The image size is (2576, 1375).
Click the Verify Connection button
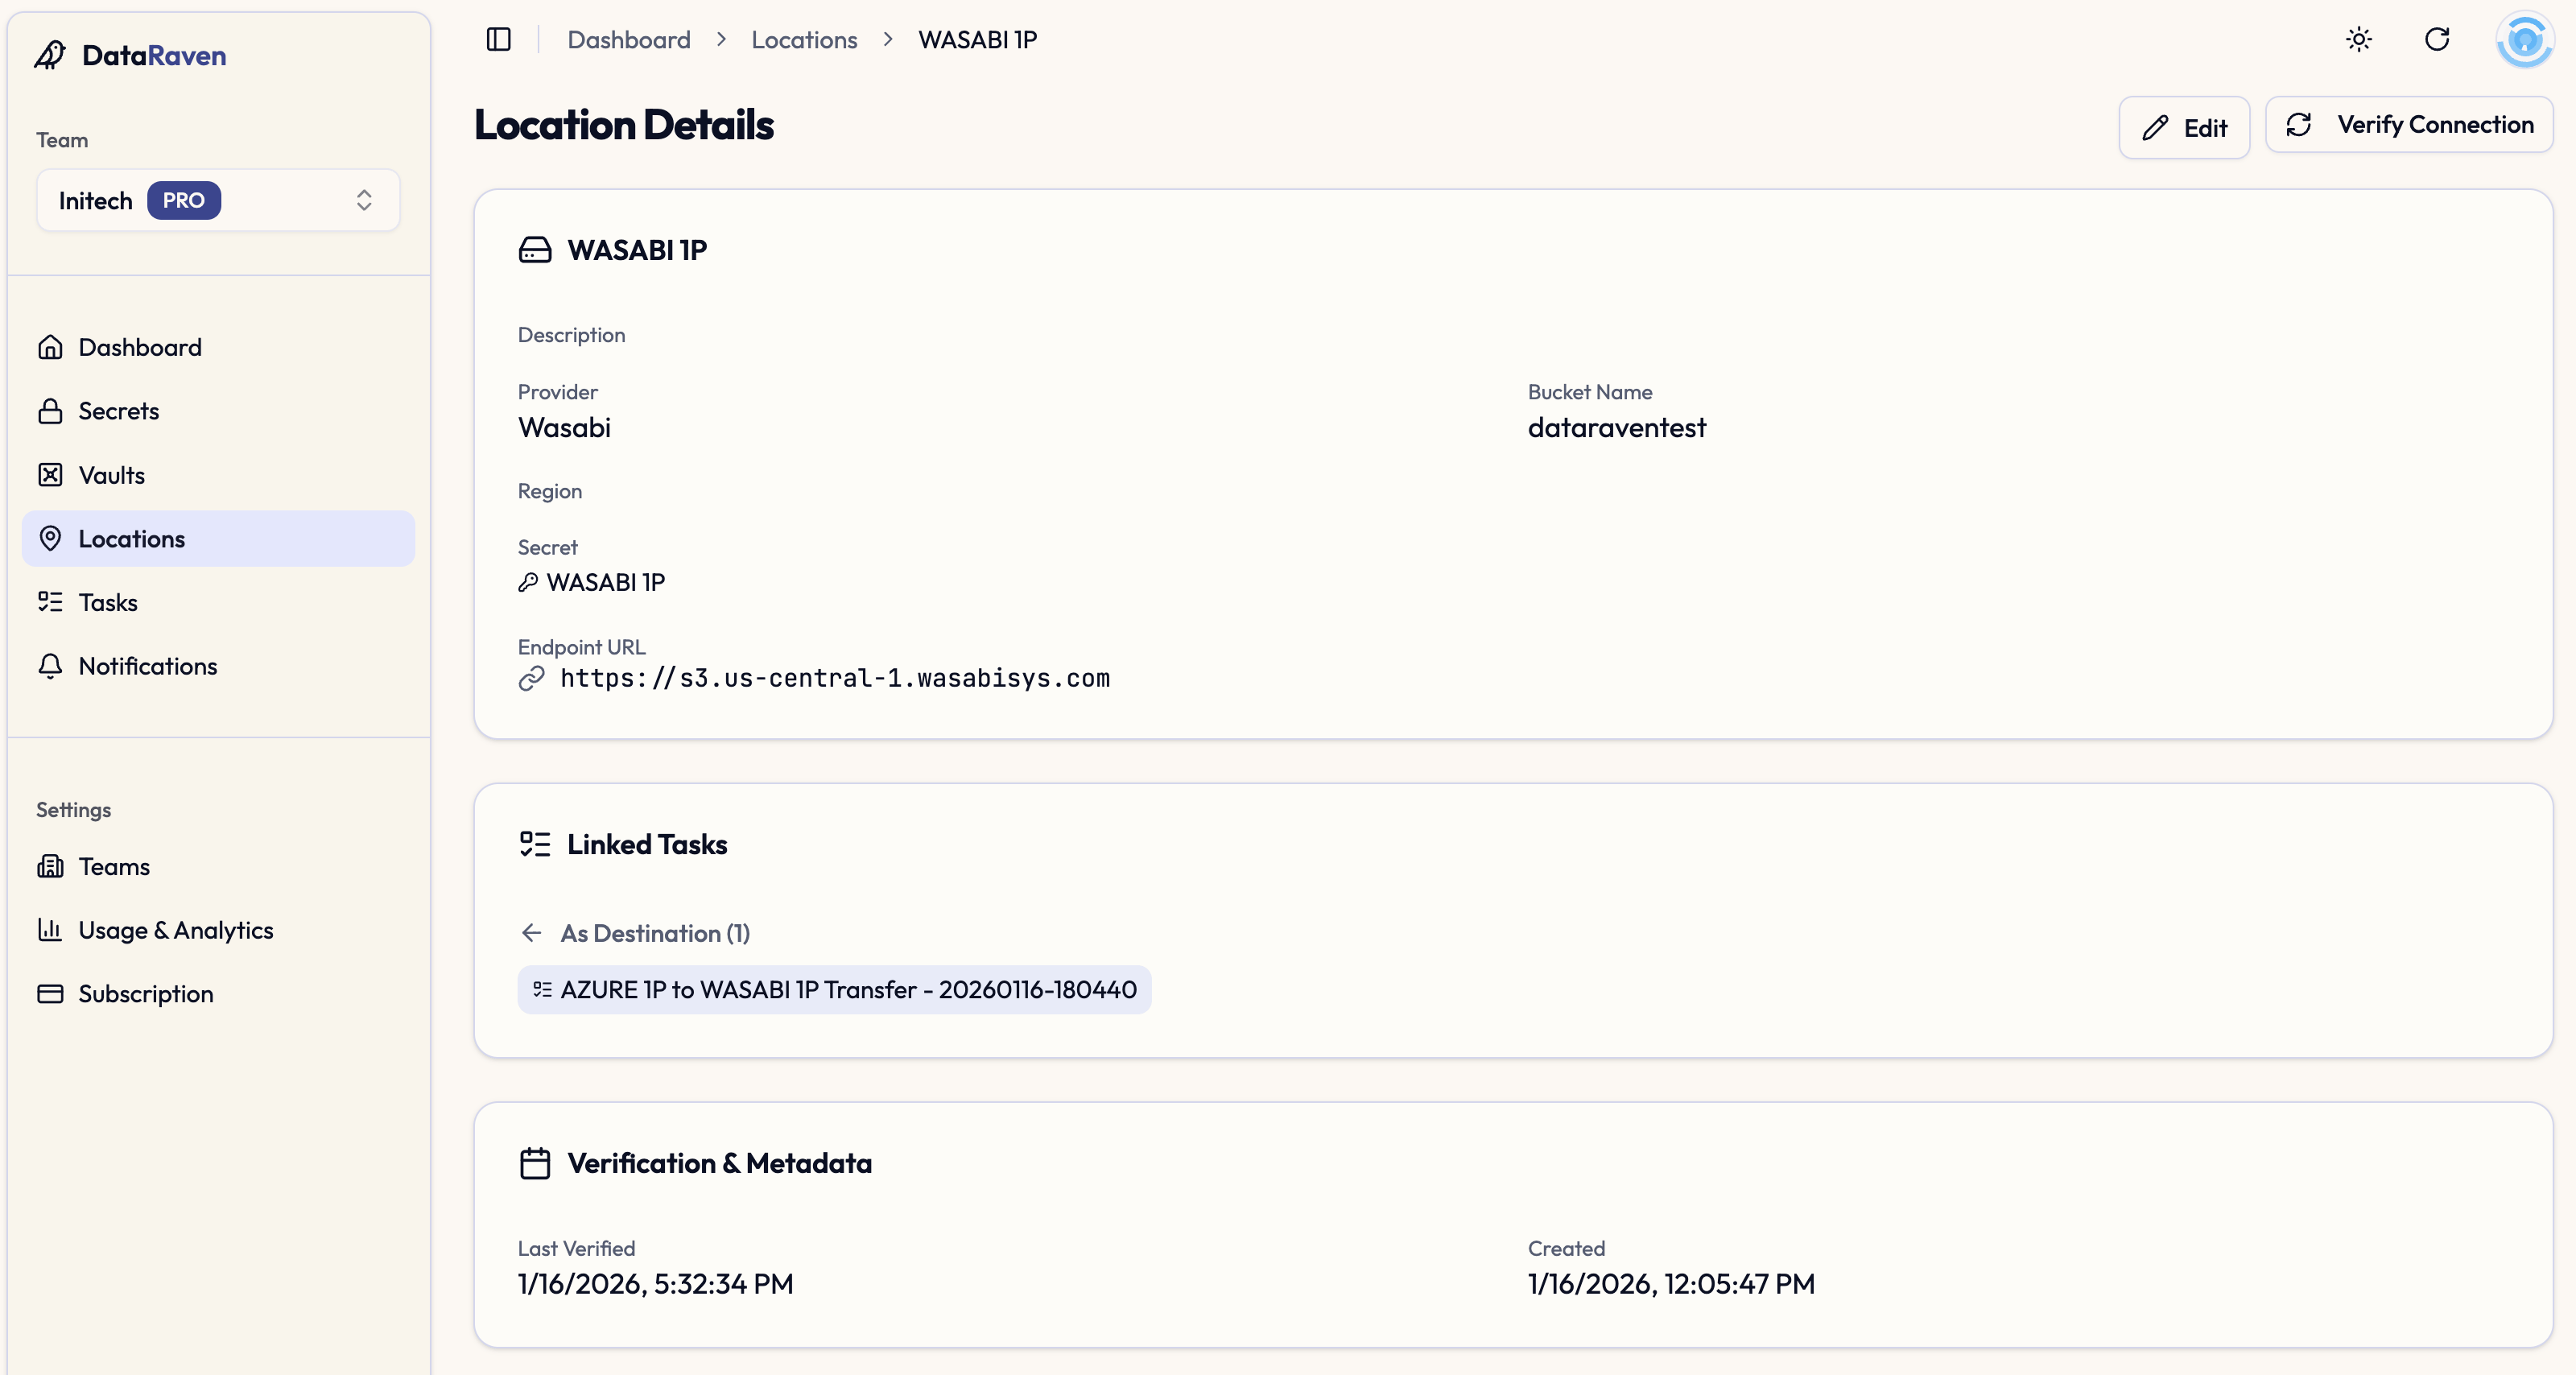2408,125
